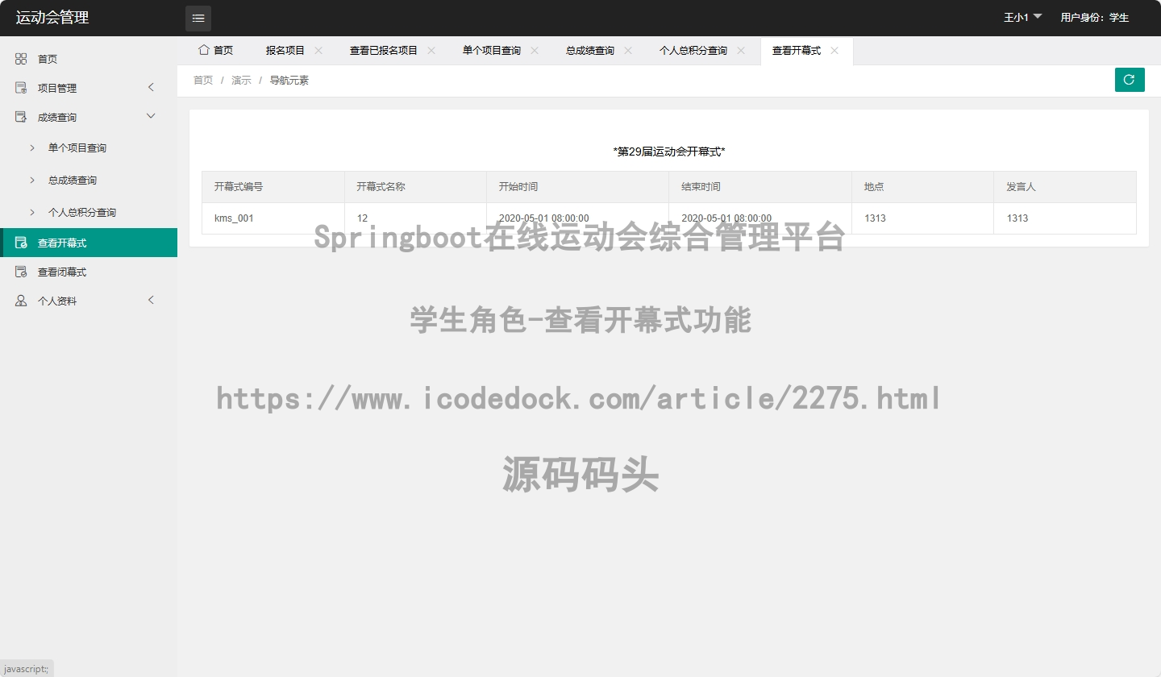Click the 用户身份: 学生 label
The image size is (1161, 677).
pyautogui.click(x=1095, y=18)
